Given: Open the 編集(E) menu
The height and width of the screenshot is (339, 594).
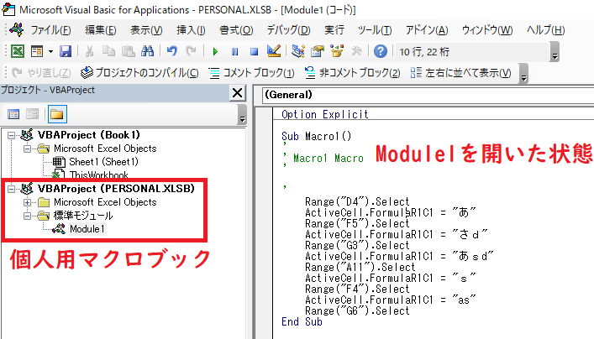Looking at the screenshot, I should (100, 30).
